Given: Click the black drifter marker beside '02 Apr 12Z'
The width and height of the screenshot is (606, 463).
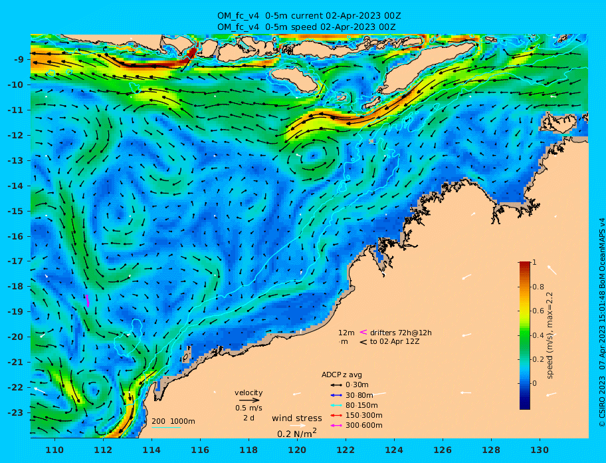Looking at the screenshot, I should [x=363, y=342].
